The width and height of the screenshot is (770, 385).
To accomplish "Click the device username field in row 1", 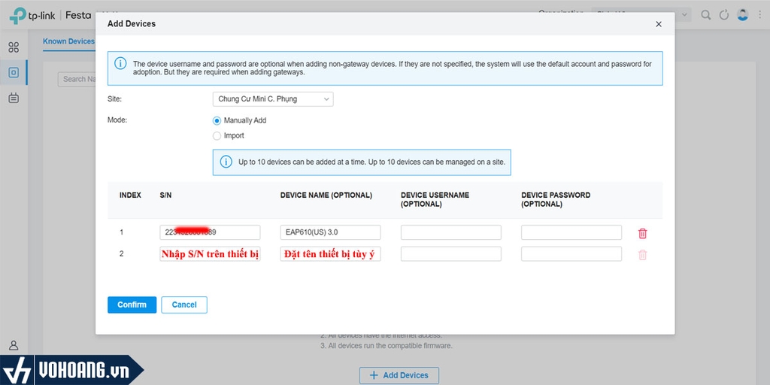I will click(x=451, y=232).
